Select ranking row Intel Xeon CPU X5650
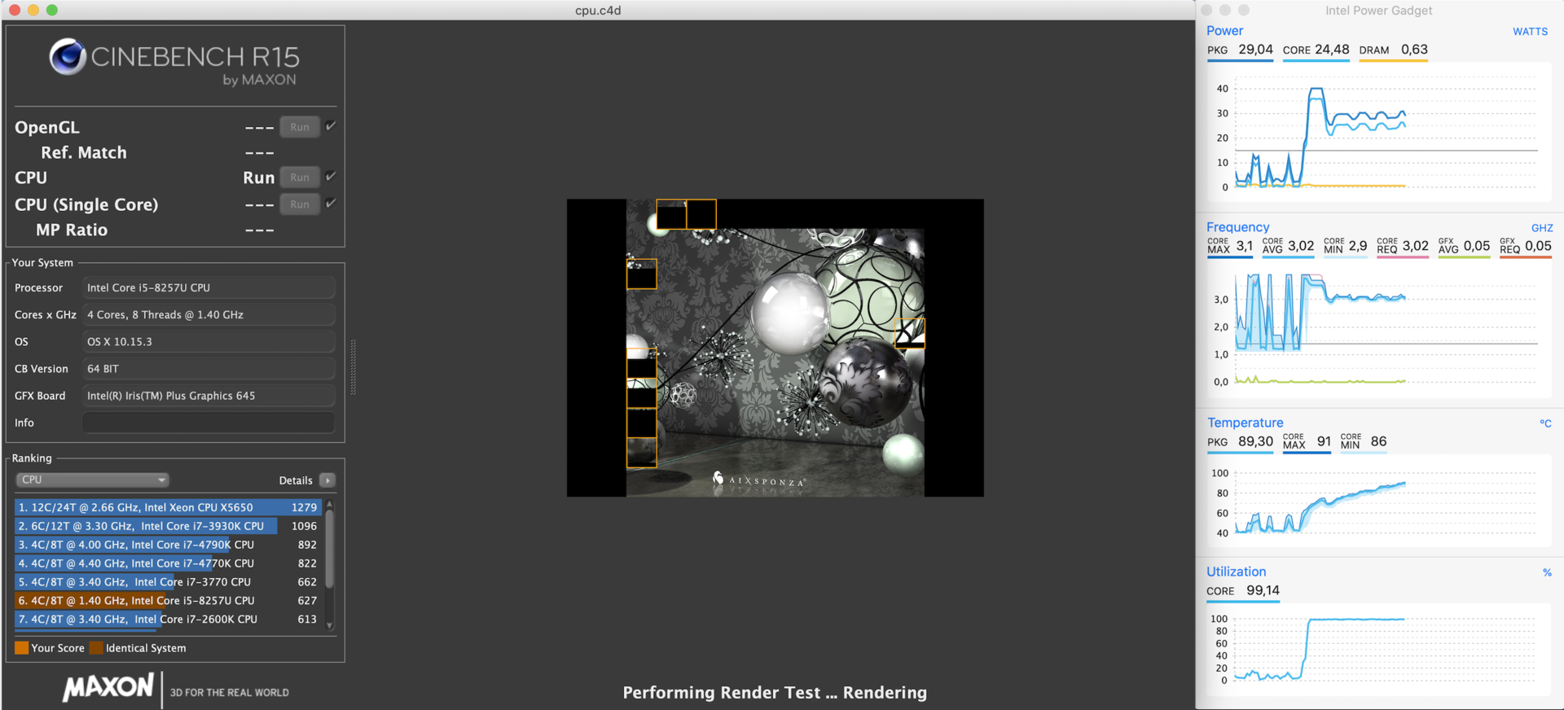Viewport: 1564px width, 710px height. (168, 507)
